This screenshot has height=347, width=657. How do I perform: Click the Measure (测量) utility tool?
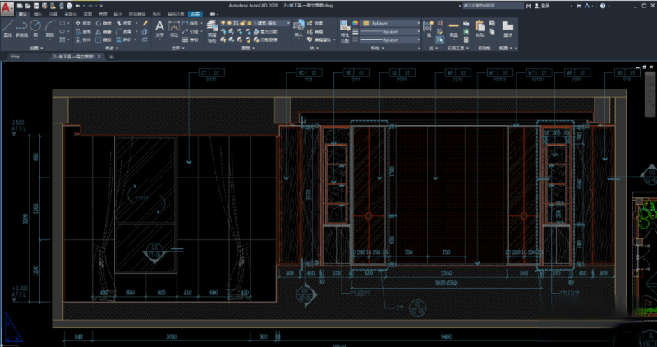(453, 27)
